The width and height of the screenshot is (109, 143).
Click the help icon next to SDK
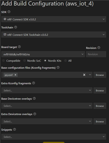[9, 12]
